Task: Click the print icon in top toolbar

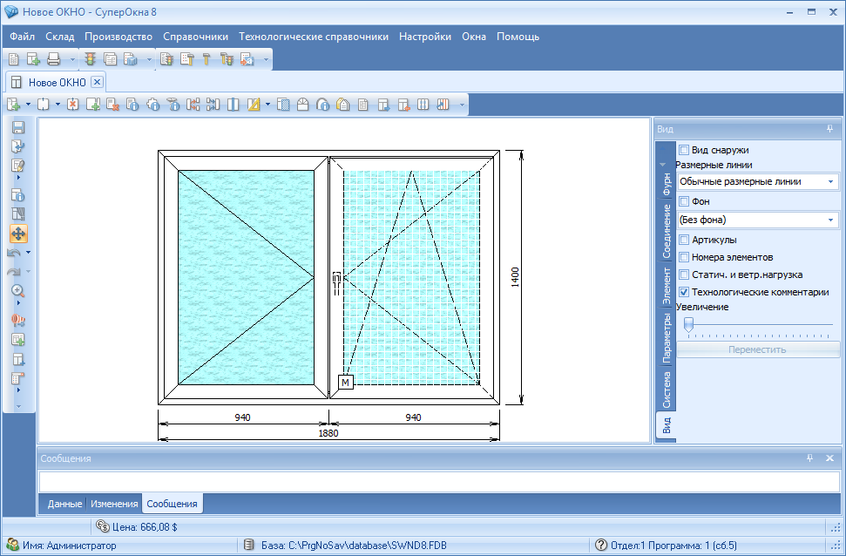Action: [x=53, y=59]
